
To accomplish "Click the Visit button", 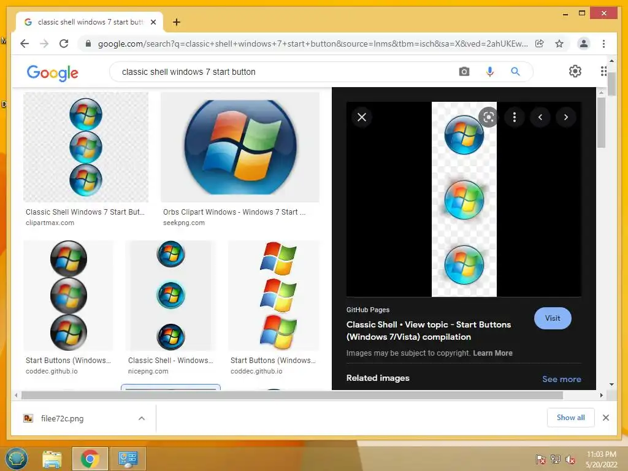I will pos(553,318).
